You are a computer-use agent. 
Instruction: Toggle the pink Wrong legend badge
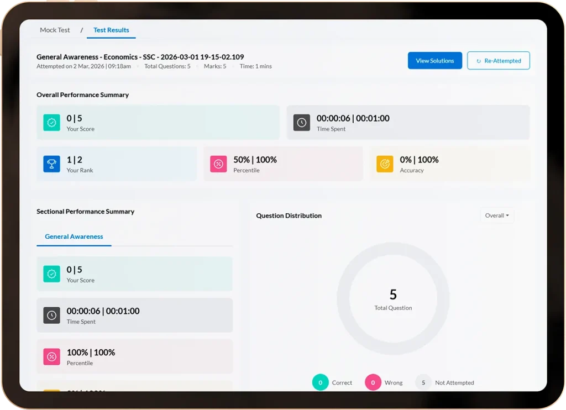[x=373, y=382]
